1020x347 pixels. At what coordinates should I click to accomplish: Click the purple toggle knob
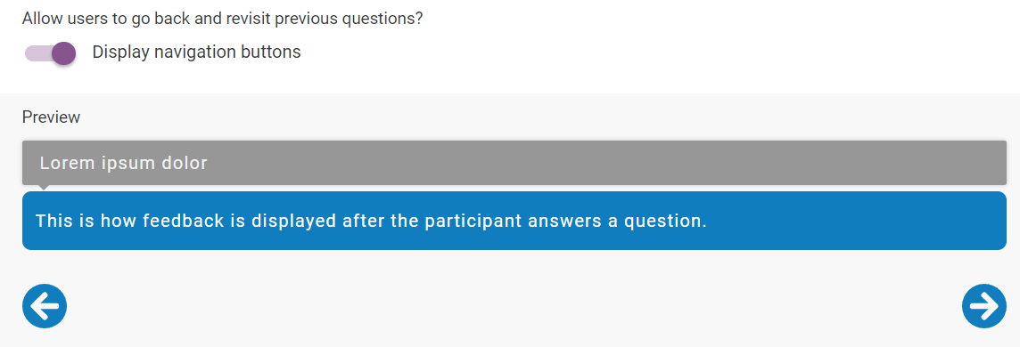click(64, 53)
